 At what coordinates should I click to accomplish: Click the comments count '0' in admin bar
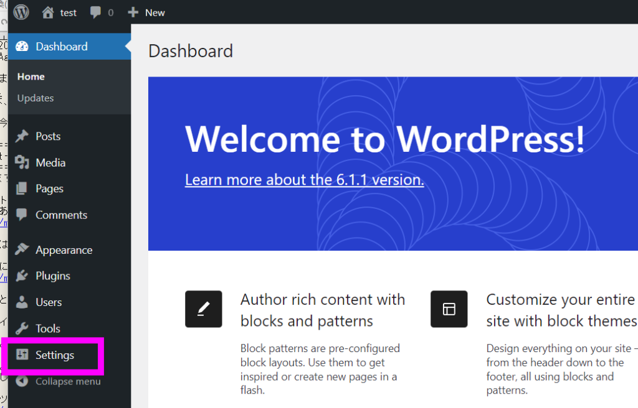tap(111, 12)
